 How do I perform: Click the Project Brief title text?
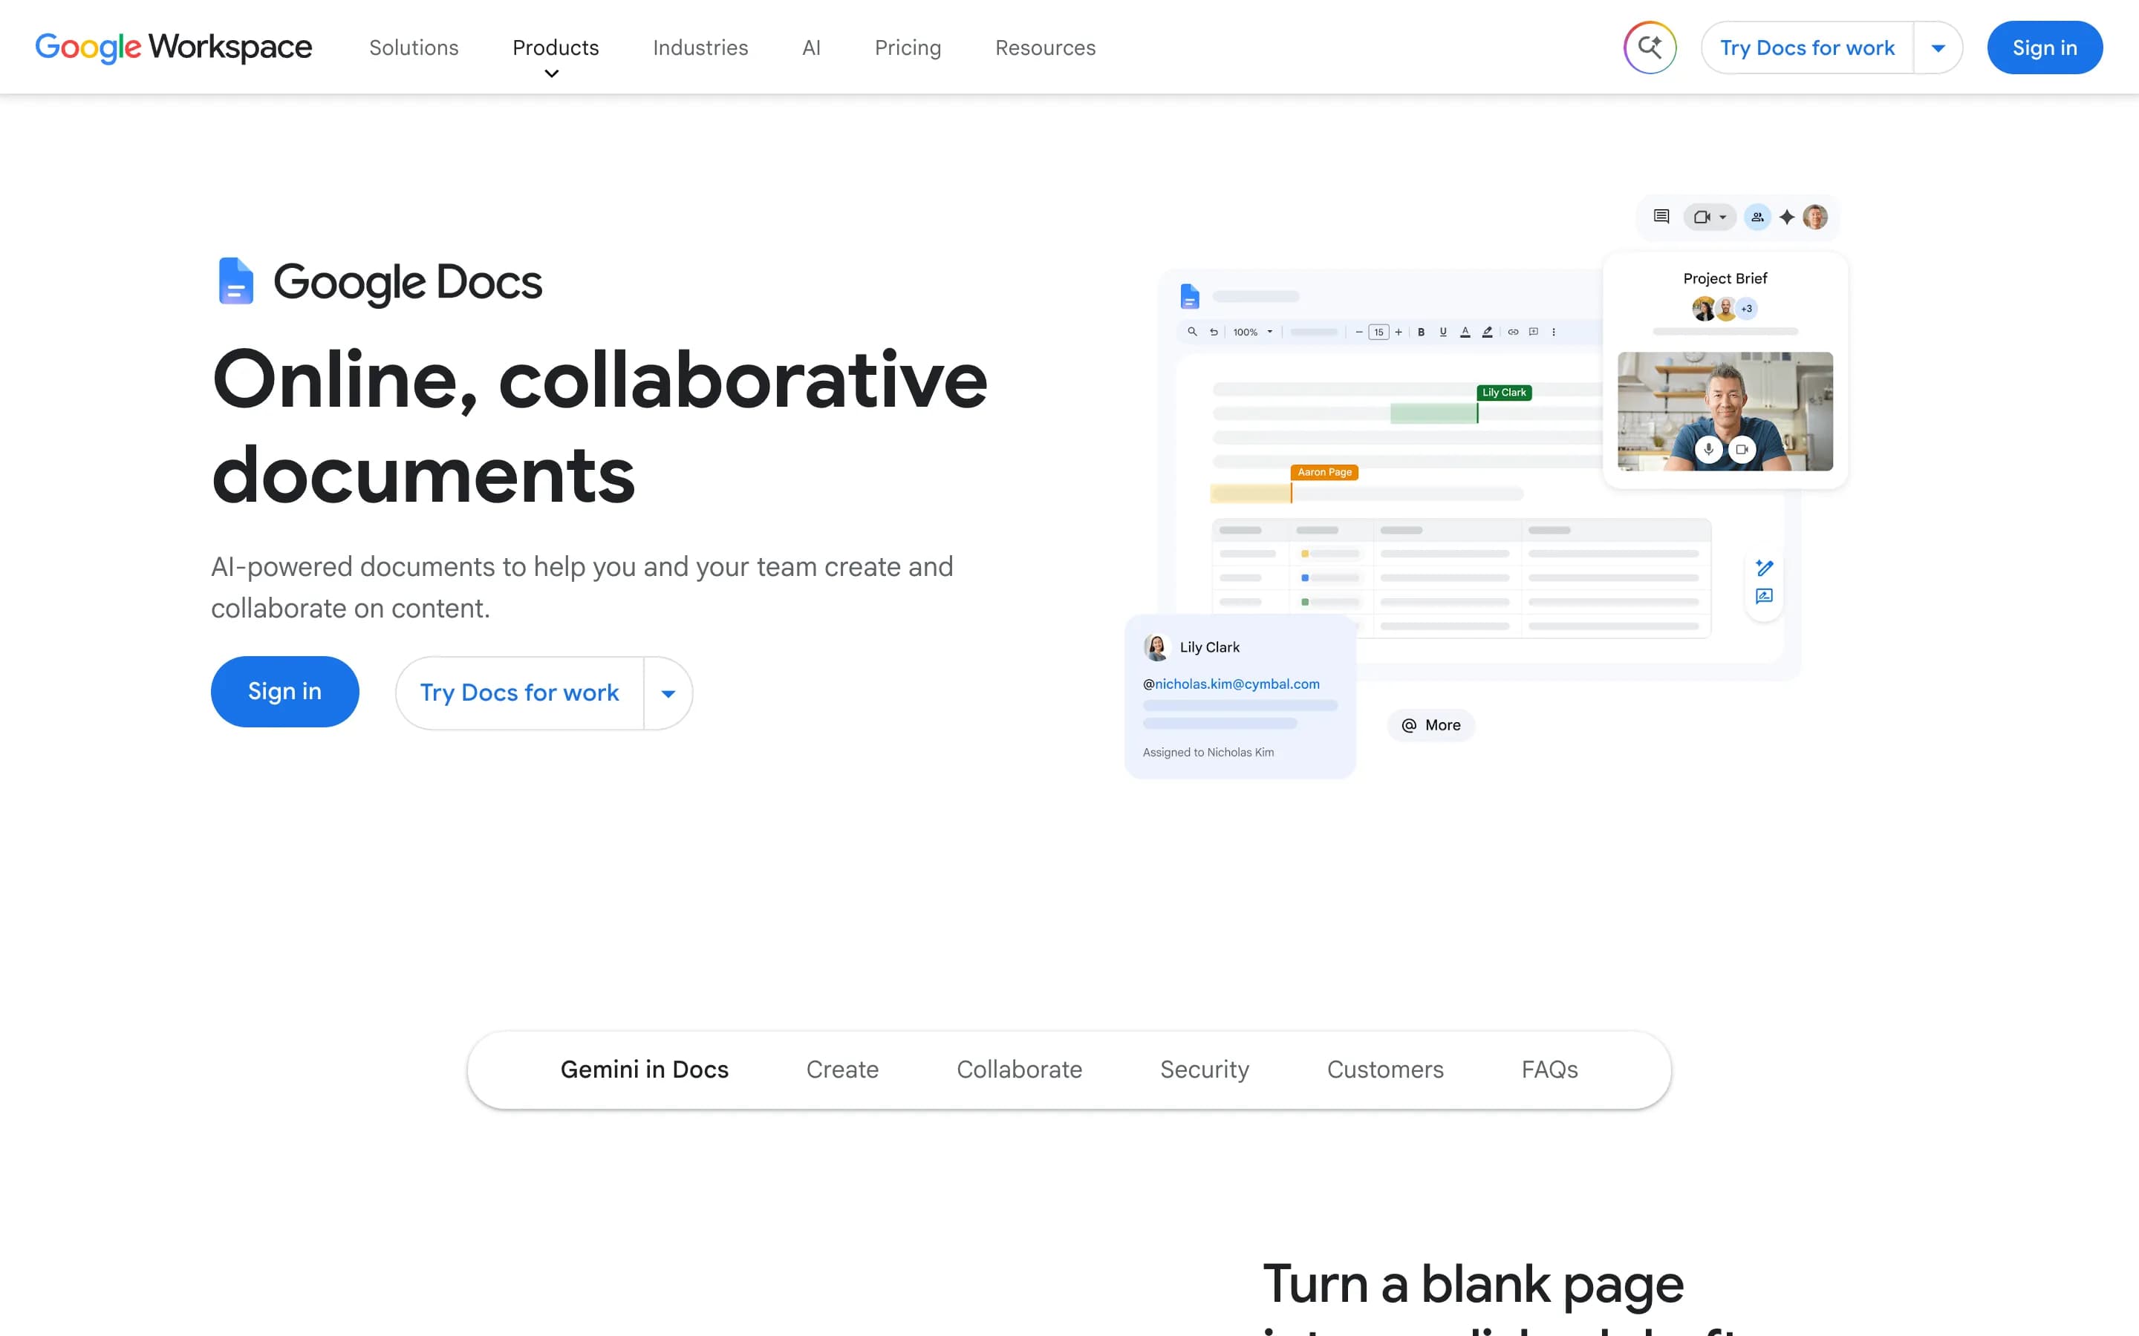pyautogui.click(x=1725, y=278)
